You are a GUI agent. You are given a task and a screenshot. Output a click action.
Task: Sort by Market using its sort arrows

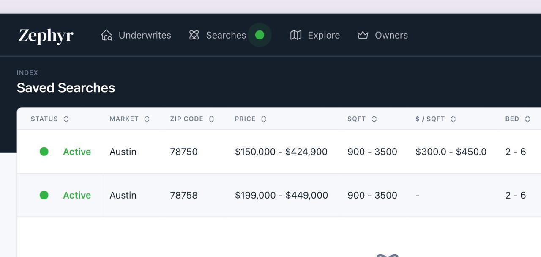click(147, 119)
